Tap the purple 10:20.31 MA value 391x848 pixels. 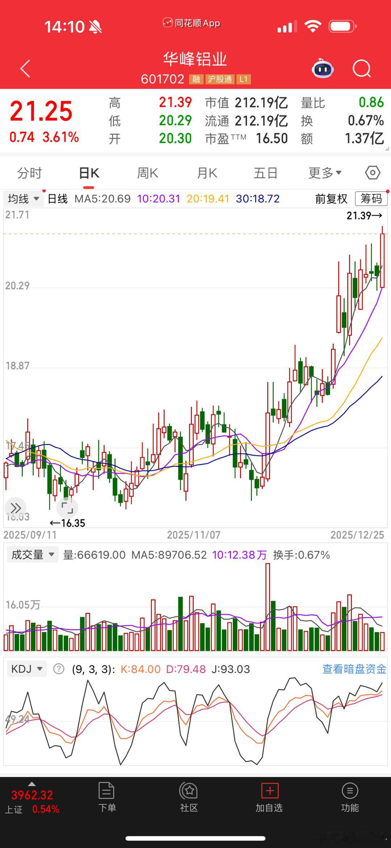tap(159, 199)
